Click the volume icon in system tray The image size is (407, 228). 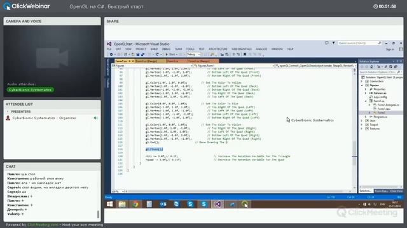tap(369, 204)
